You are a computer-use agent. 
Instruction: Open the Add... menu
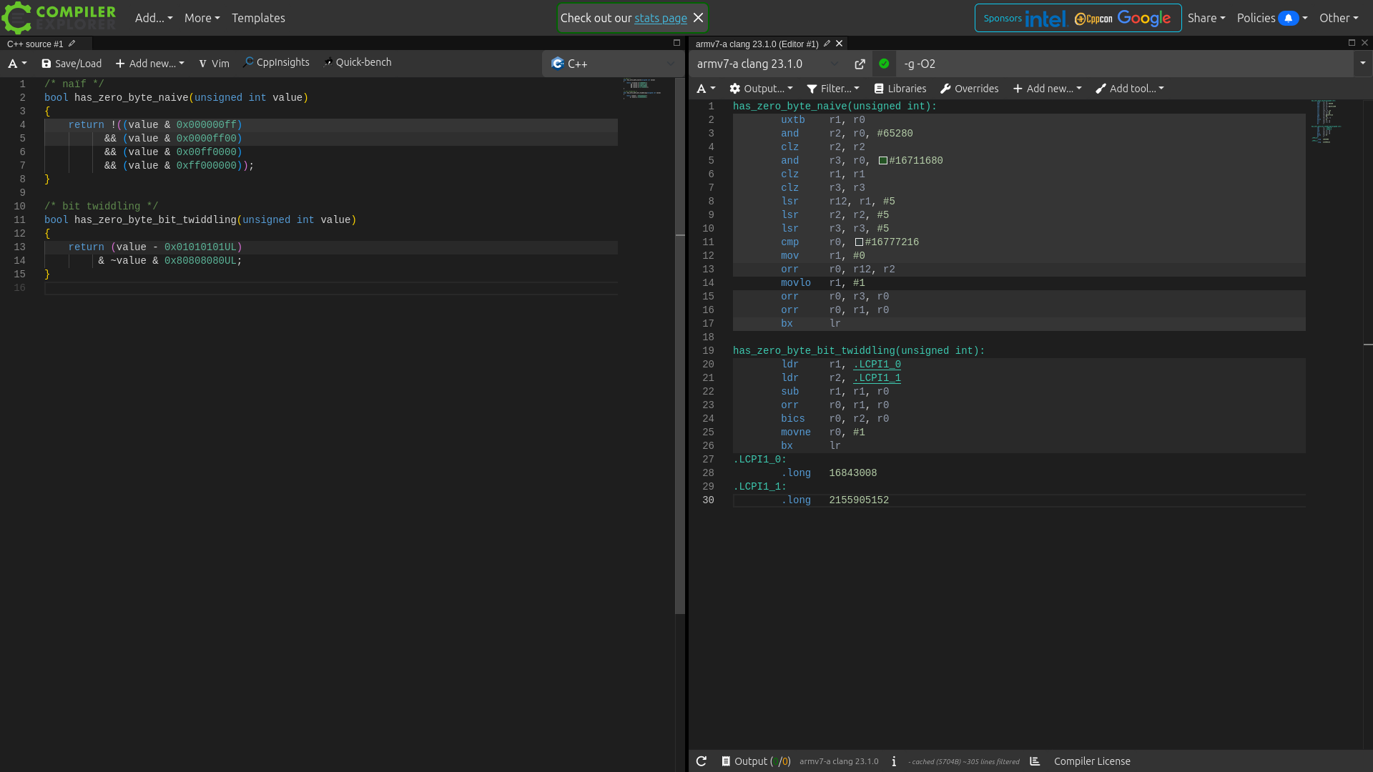[x=154, y=18]
